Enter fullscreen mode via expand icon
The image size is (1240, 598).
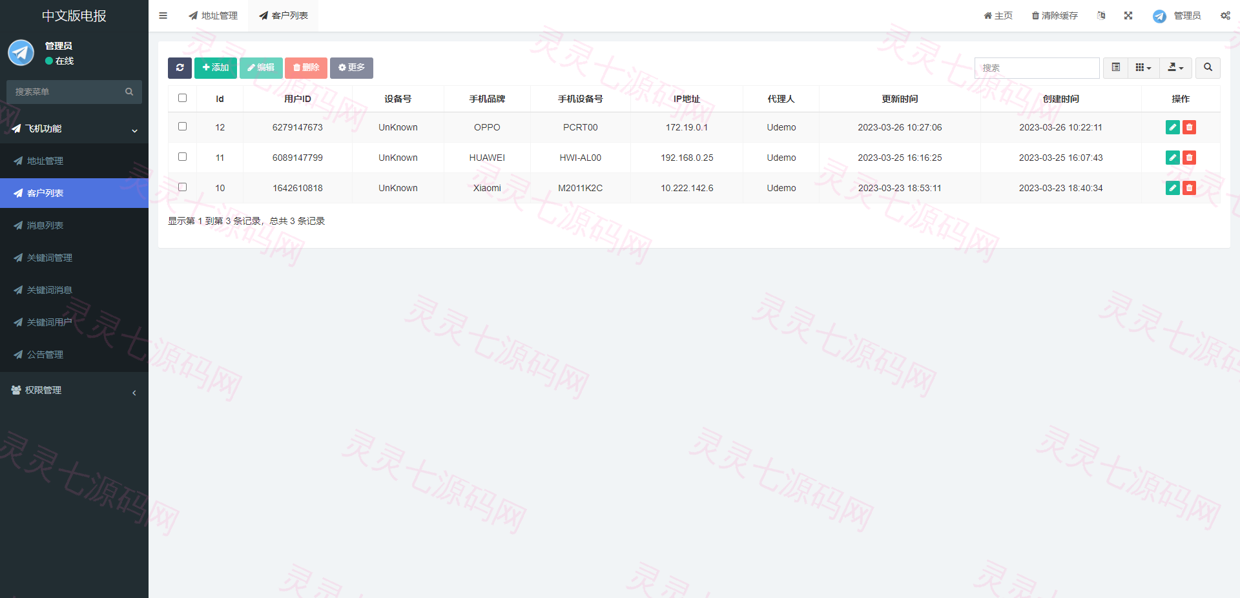coord(1128,15)
